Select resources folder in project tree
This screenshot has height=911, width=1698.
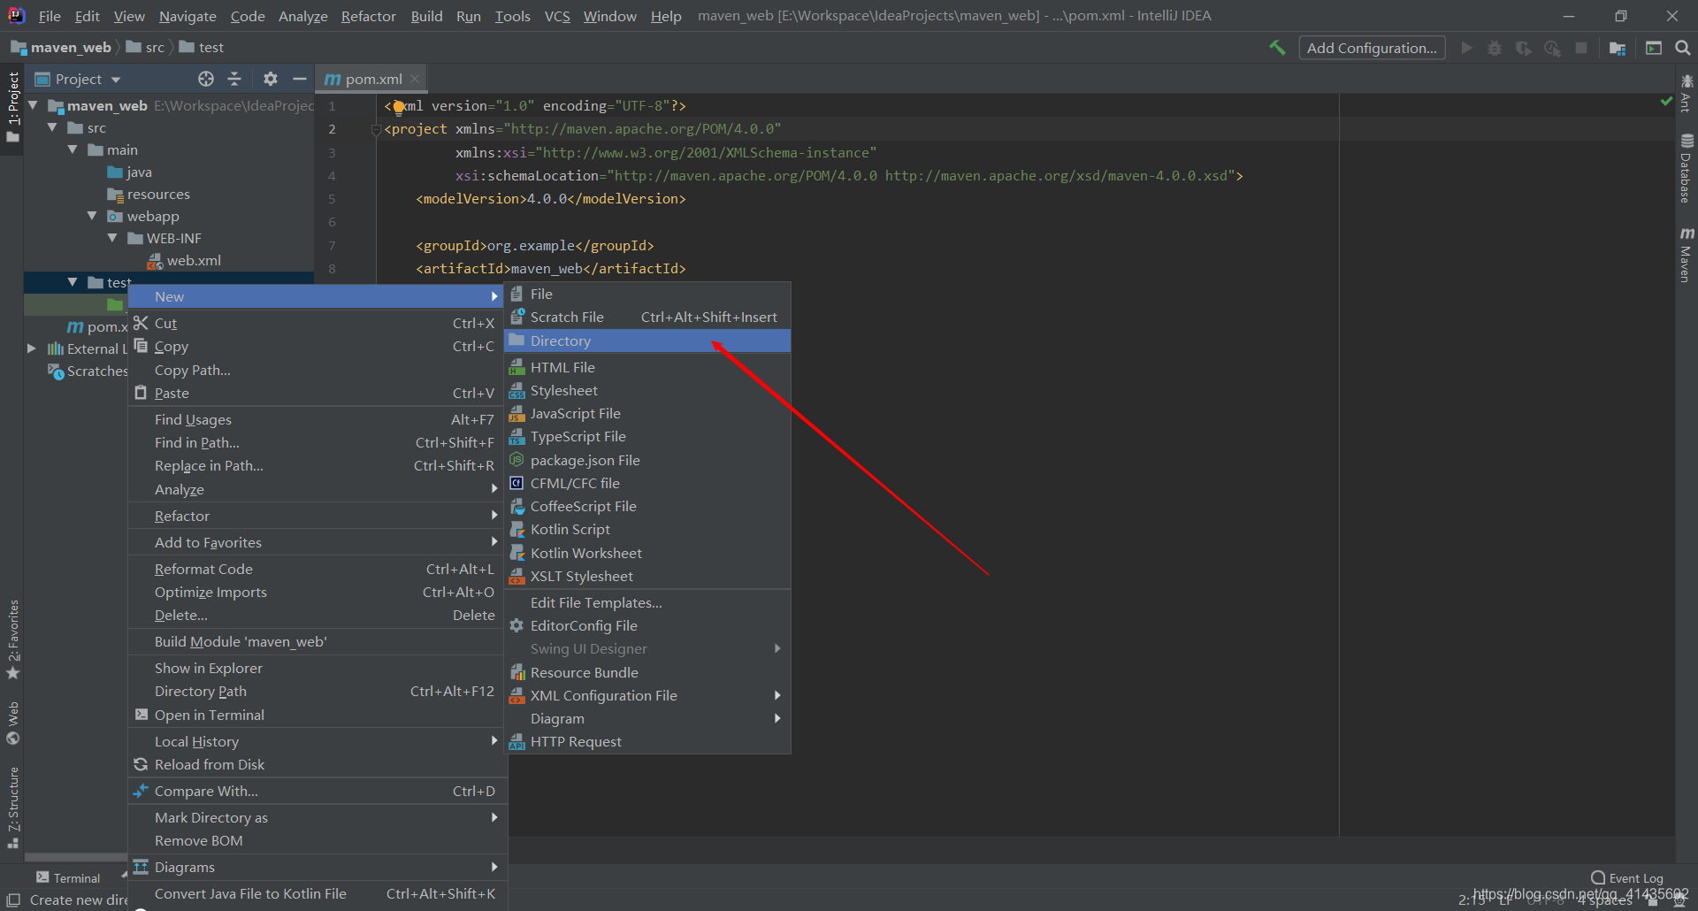tap(149, 194)
